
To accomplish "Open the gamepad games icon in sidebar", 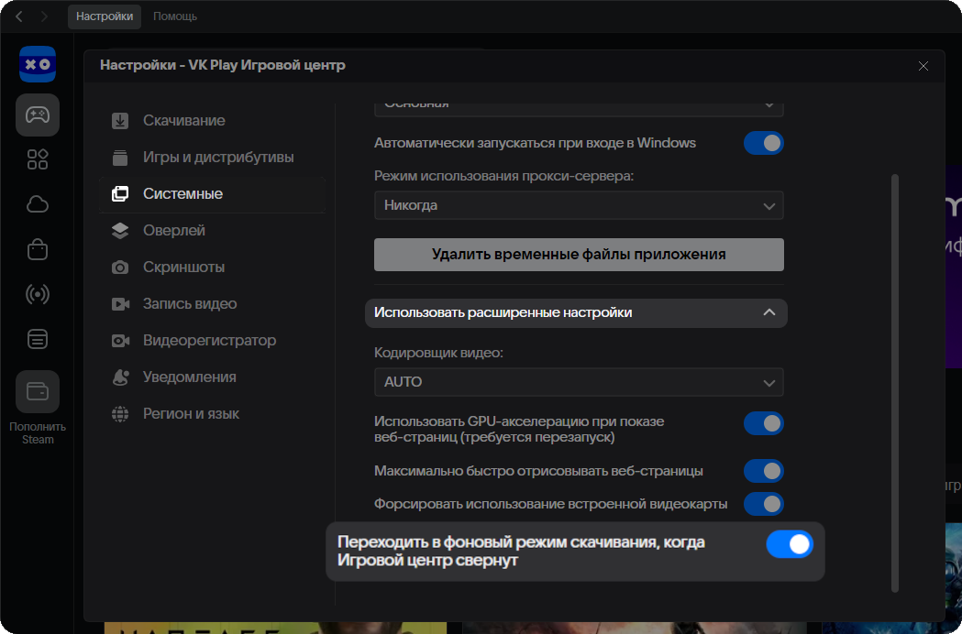I will coord(38,115).
